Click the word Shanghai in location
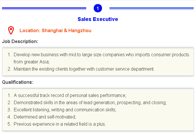Viewport: 196px width, 138px height. (52, 30)
